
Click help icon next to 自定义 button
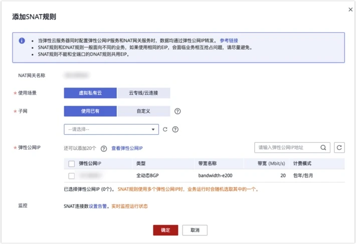click(x=177, y=111)
